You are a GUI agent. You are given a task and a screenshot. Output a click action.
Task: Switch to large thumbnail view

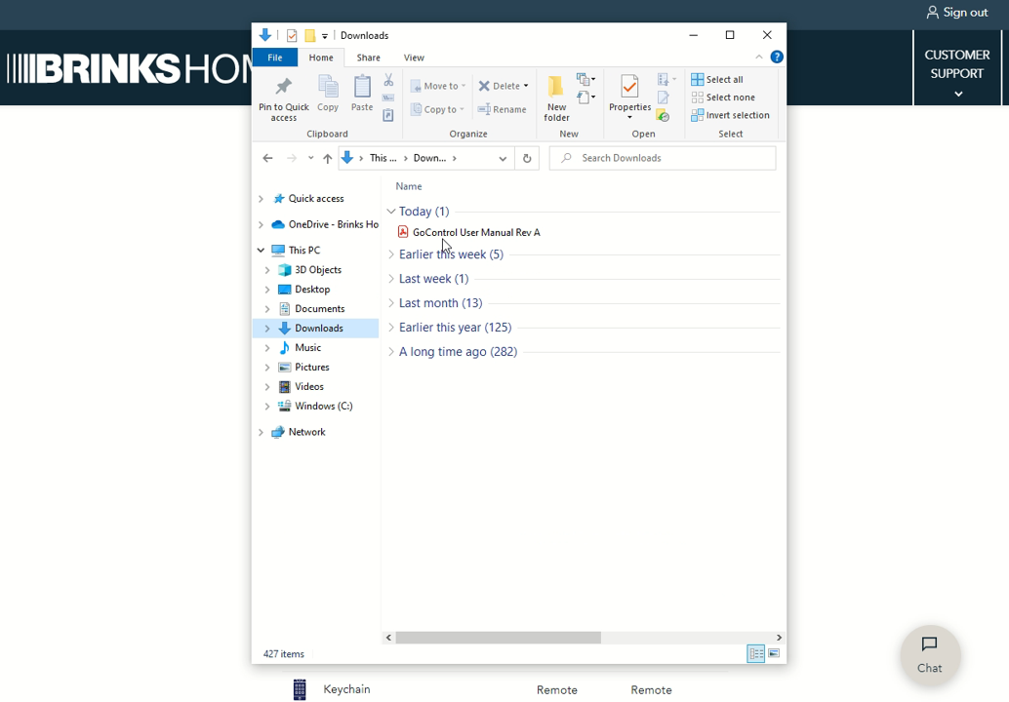point(776,653)
